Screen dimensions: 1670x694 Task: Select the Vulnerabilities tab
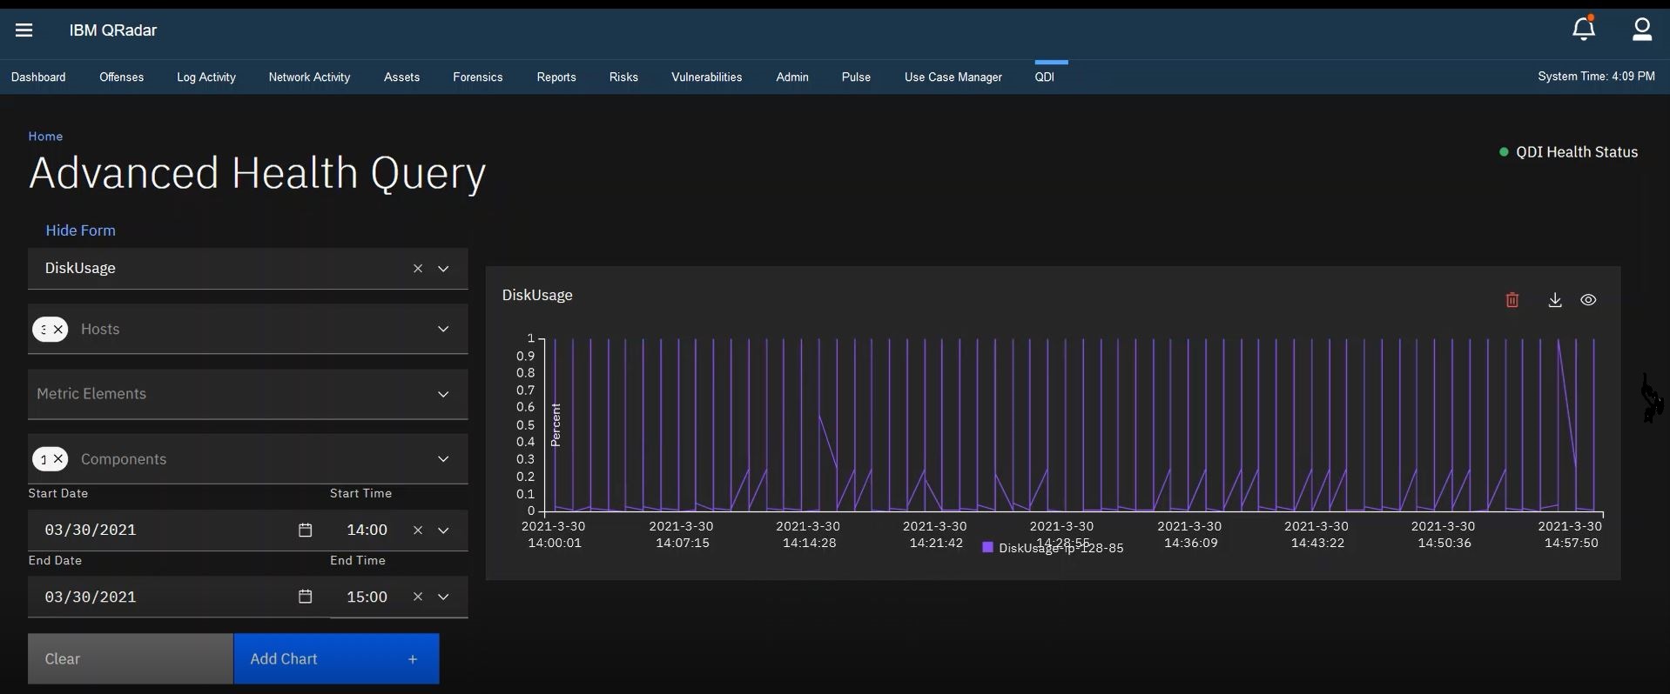coord(707,77)
